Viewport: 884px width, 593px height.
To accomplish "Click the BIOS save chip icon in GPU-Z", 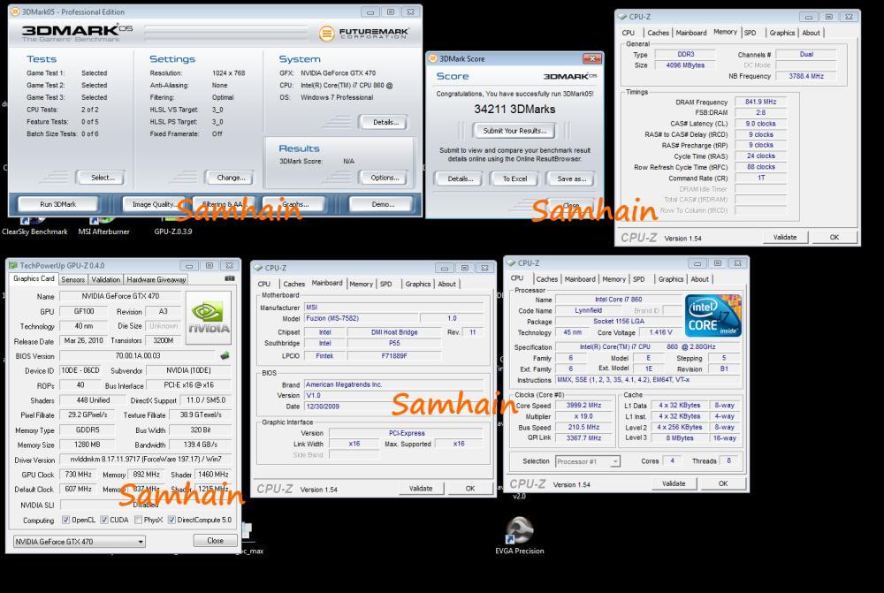I will tap(225, 355).
